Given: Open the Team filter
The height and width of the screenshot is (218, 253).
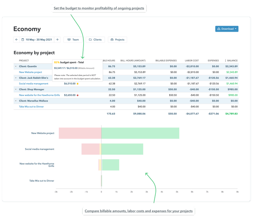Looking at the screenshot, I should pos(73,40).
